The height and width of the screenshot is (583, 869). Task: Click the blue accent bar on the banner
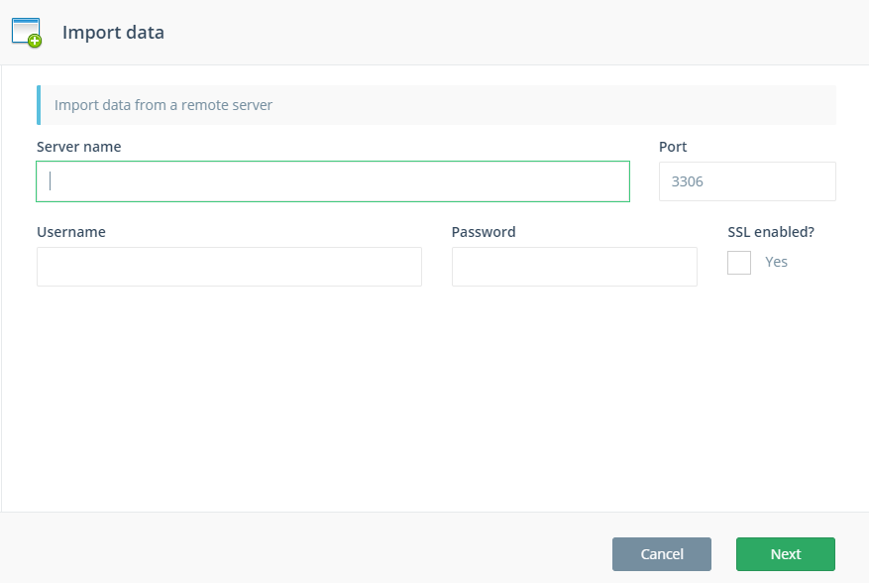[39, 105]
